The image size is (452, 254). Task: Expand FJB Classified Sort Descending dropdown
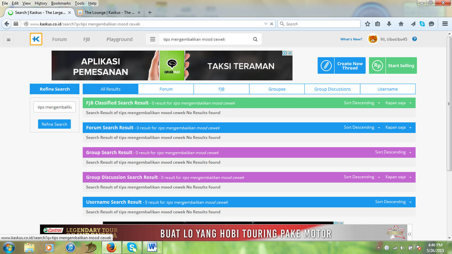pyautogui.click(x=362, y=103)
